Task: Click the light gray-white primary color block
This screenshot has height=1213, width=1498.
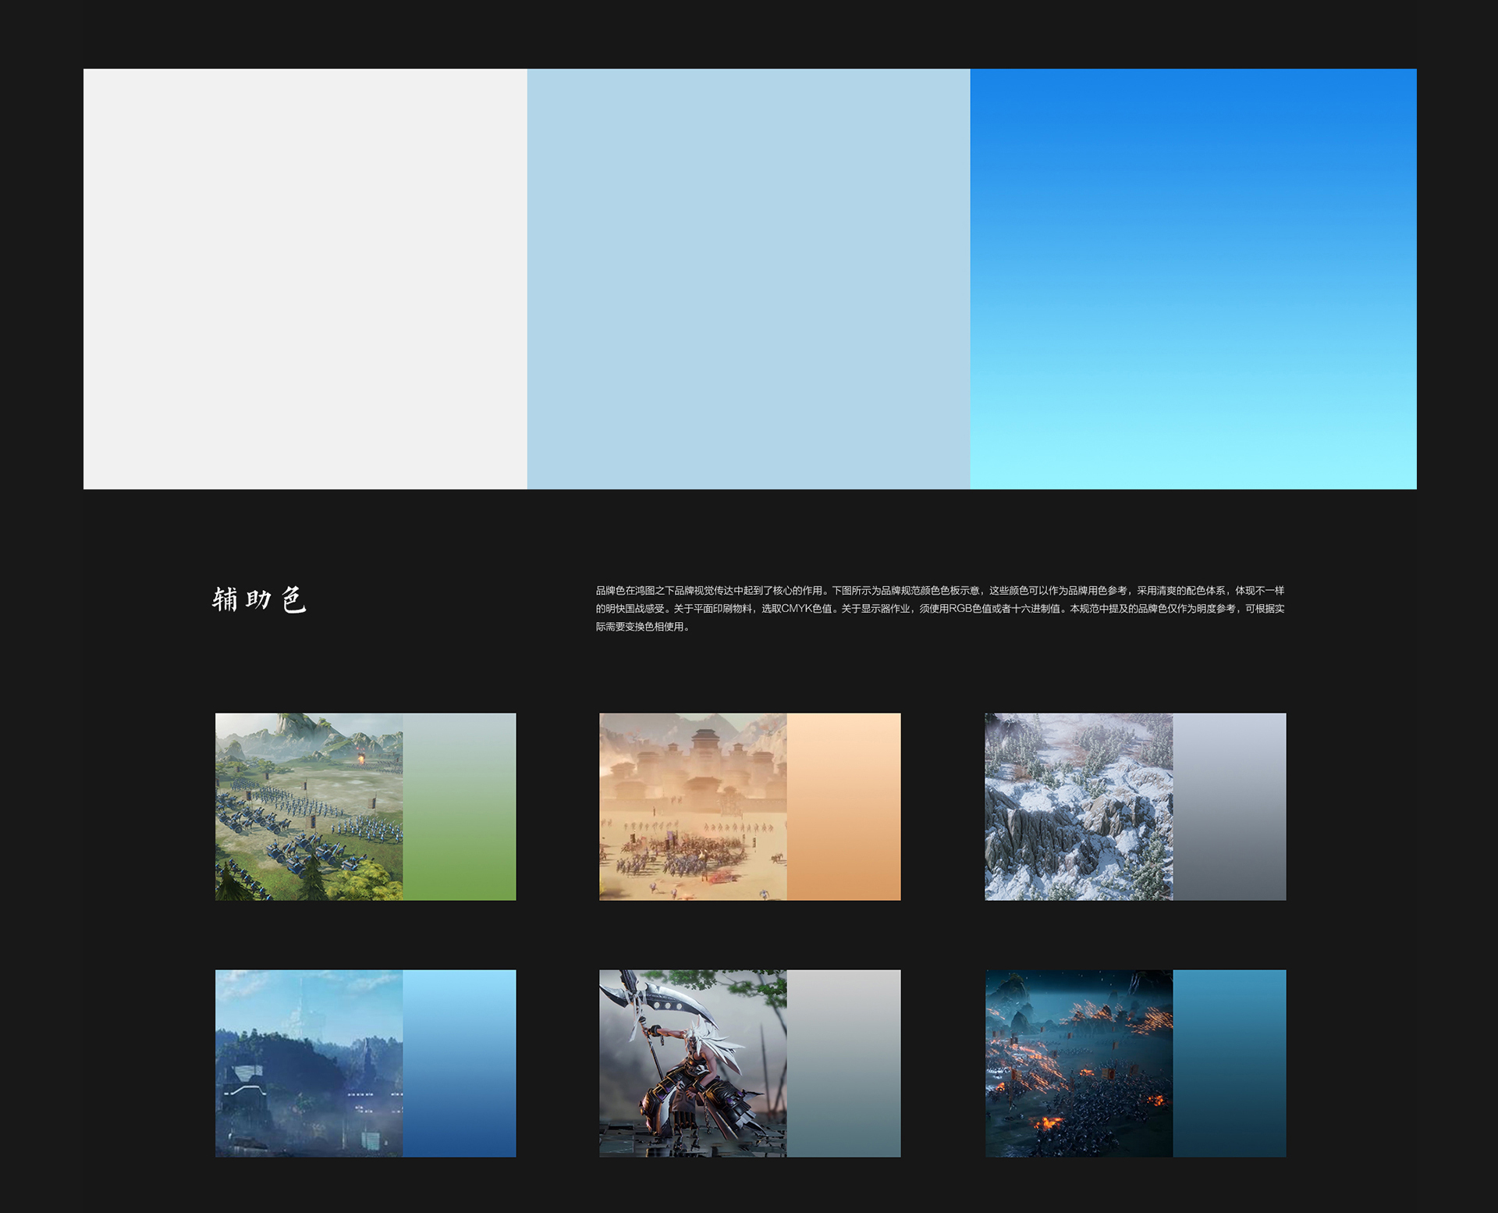Action: click(x=305, y=279)
